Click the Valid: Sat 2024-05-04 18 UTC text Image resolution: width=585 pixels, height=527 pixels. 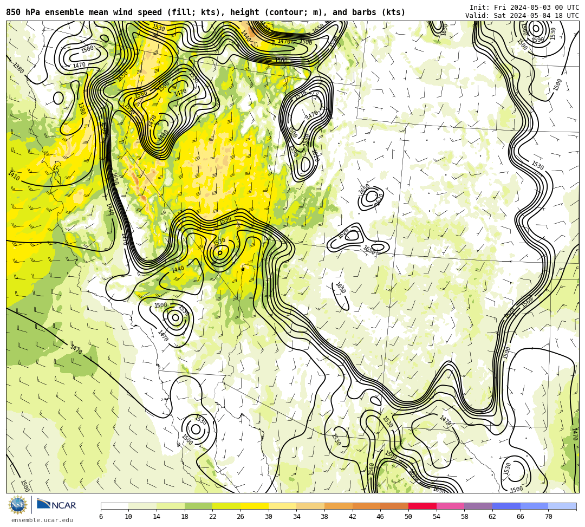point(522,16)
